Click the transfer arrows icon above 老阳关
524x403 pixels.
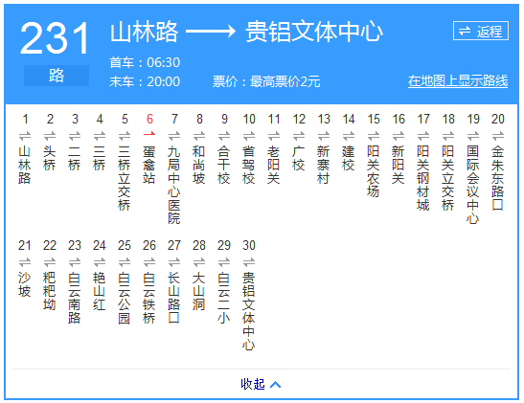coord(274,136)
